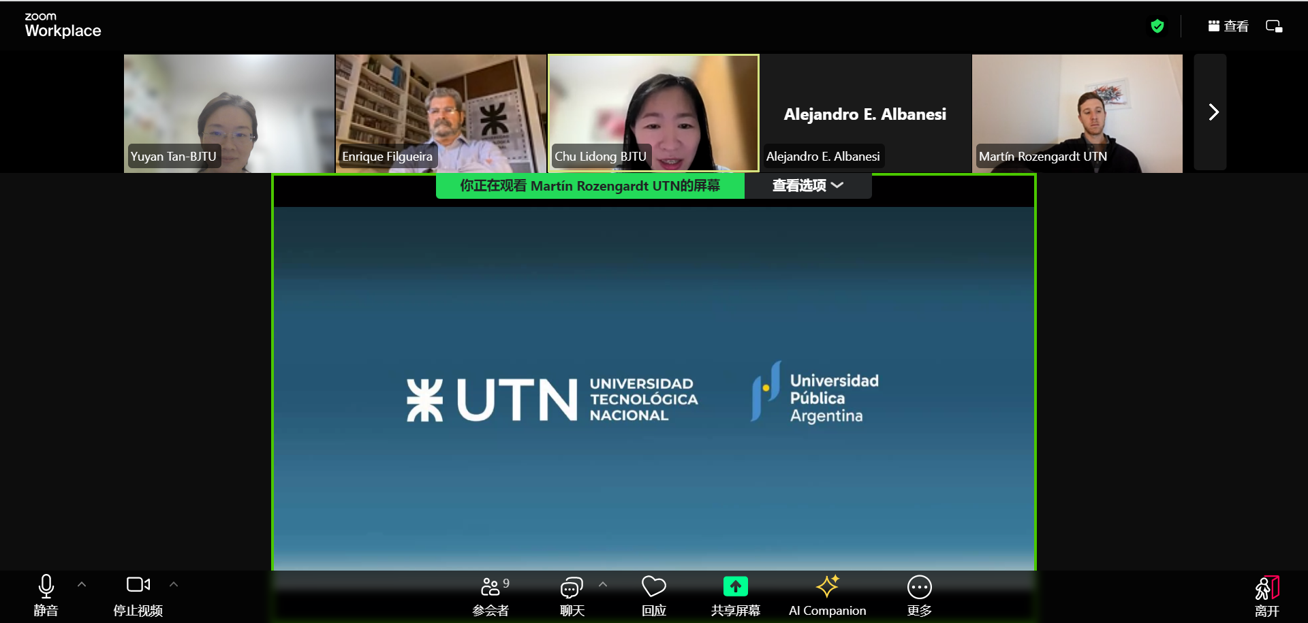Open AI Companion

[828, 596]
